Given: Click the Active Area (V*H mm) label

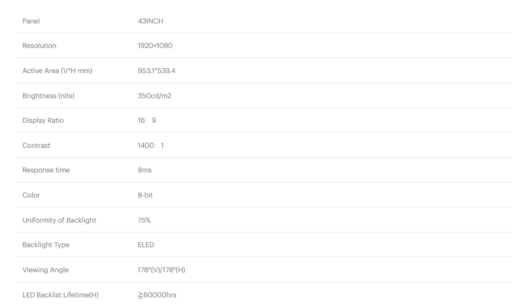Looking at the screenshot, I should pos(57,71).
